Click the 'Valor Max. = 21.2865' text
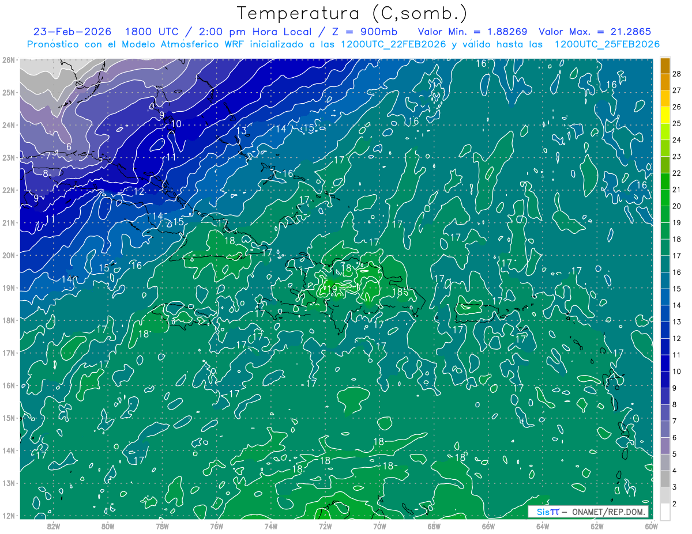 pos(595,32)
